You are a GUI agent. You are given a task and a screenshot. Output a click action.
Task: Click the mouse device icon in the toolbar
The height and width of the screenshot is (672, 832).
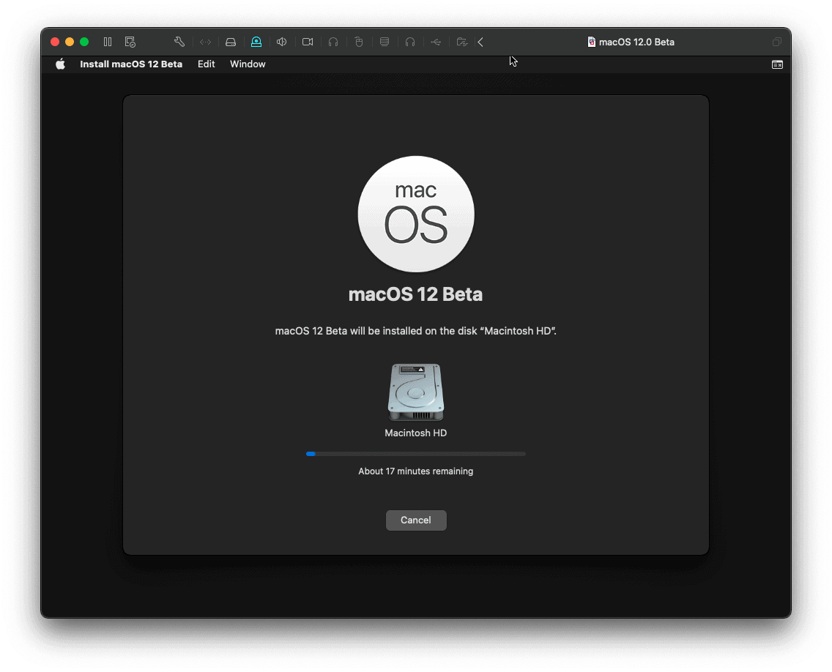point(359,42)
